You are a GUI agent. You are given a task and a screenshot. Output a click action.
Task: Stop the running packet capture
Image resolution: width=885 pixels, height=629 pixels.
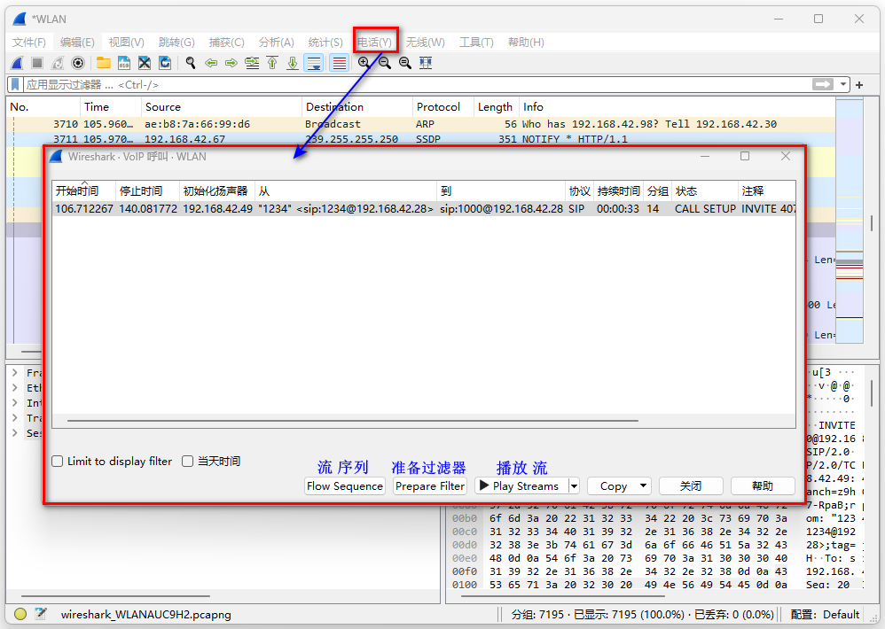(x=37, y=63)
